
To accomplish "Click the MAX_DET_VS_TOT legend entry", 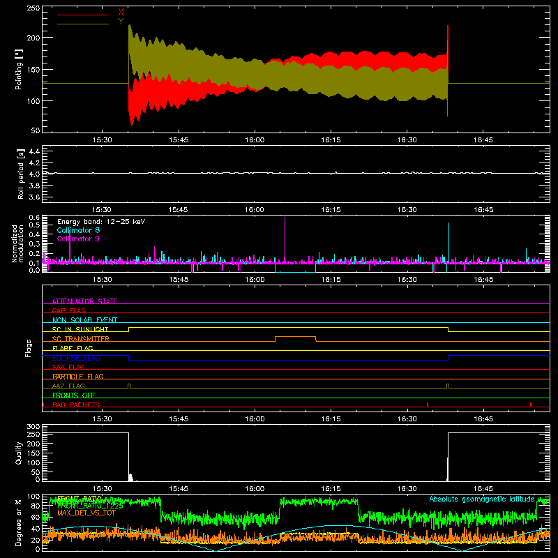I will point(86,513).
